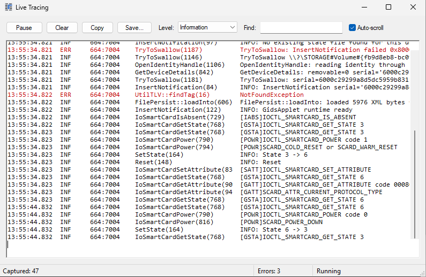Click 'IOCTL_SMARTCARD_POWER code 0' message

tap(304, 214)
